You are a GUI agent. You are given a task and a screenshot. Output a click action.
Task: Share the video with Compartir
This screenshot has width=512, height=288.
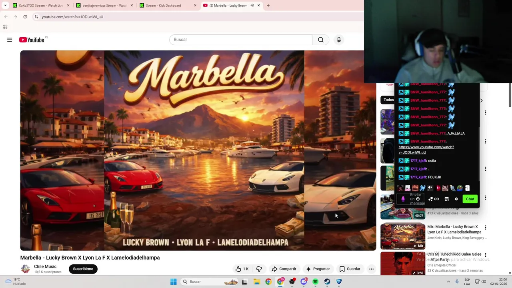[284, 269]
